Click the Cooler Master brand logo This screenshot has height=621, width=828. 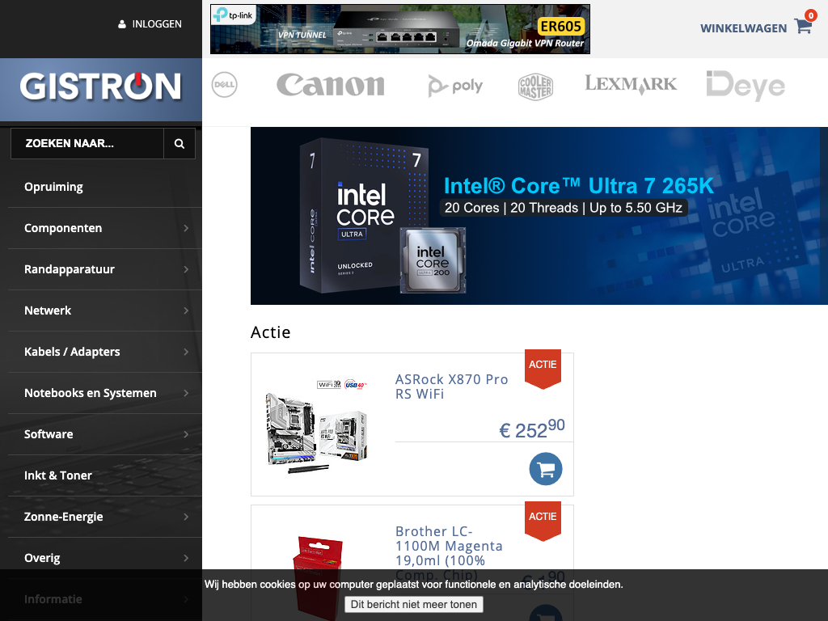pos(535,86)
